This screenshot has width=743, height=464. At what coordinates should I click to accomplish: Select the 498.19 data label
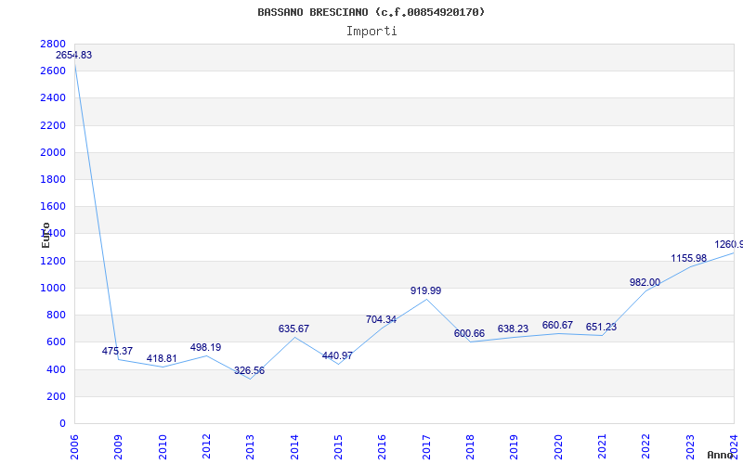pos(205,347)
